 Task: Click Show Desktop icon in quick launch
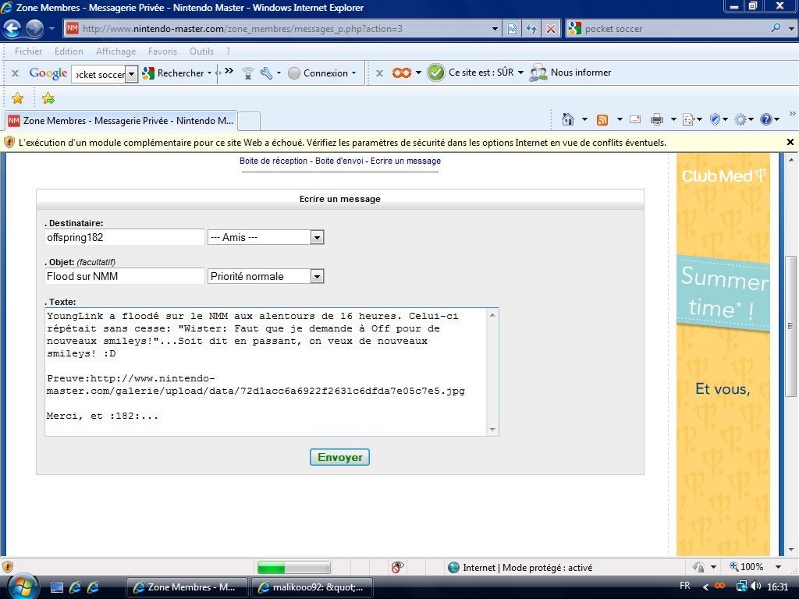click(x=56, y=587)
